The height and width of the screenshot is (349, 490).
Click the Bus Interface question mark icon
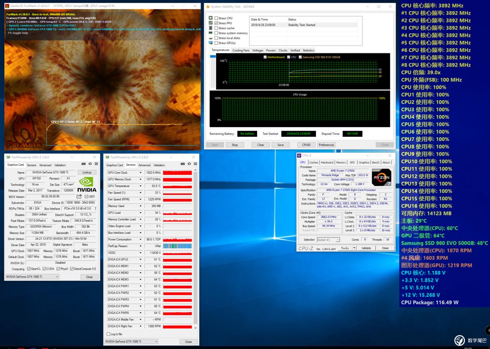[x=96, y=208]
